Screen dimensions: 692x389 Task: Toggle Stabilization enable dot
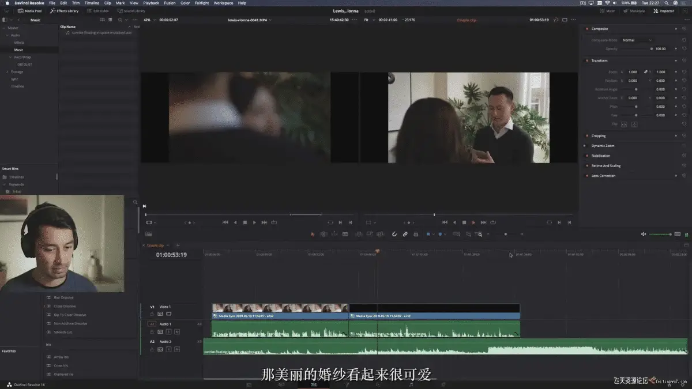point(587,156)
